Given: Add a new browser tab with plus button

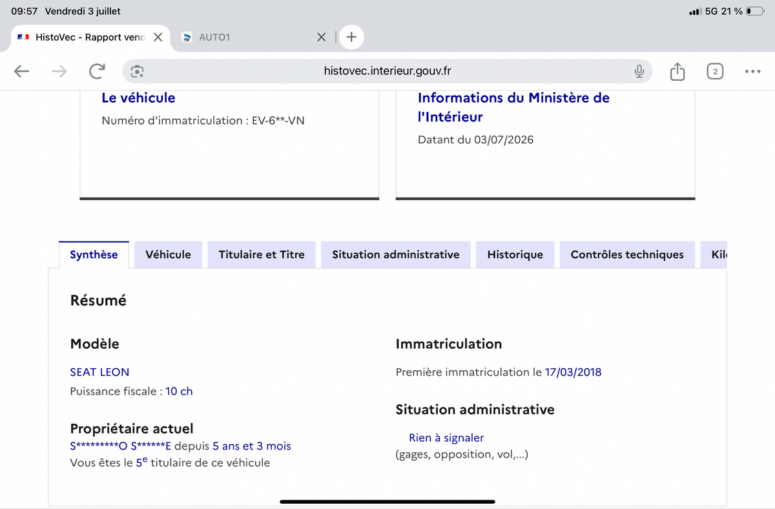Looking at the screenshot, I should pos(351,37).
